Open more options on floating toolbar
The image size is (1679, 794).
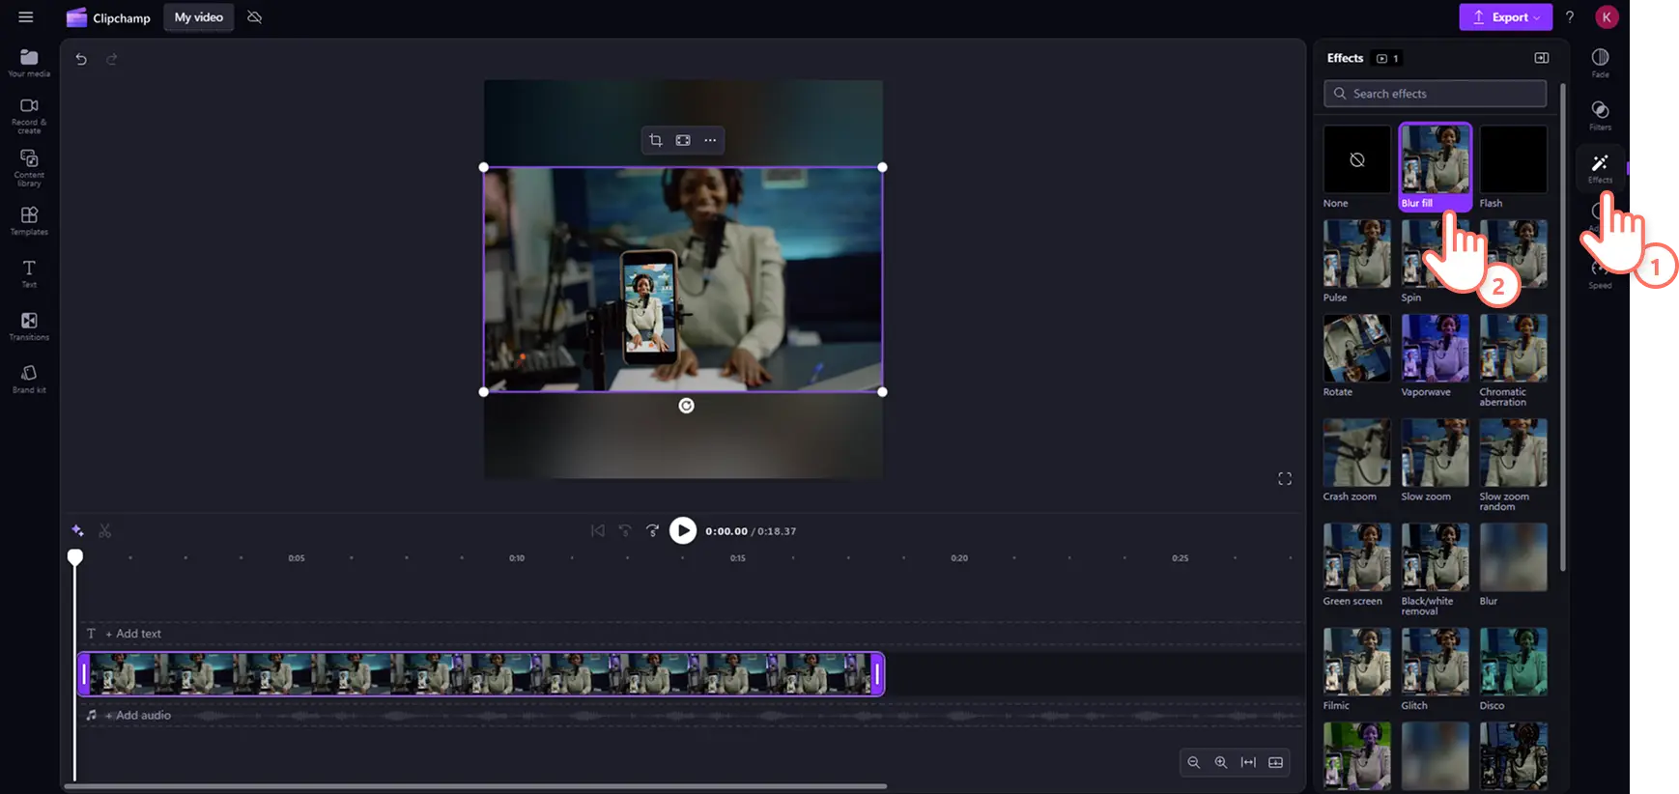pyautogui.click(x=710, y=140)
